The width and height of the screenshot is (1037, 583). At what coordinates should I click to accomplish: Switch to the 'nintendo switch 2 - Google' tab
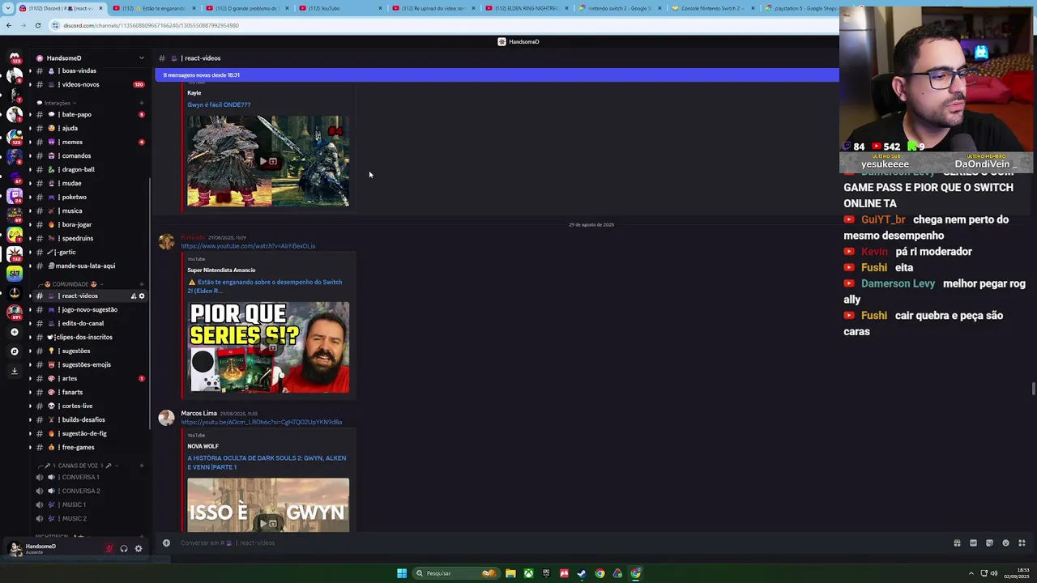pyautogui.click(x=620, y=8)
